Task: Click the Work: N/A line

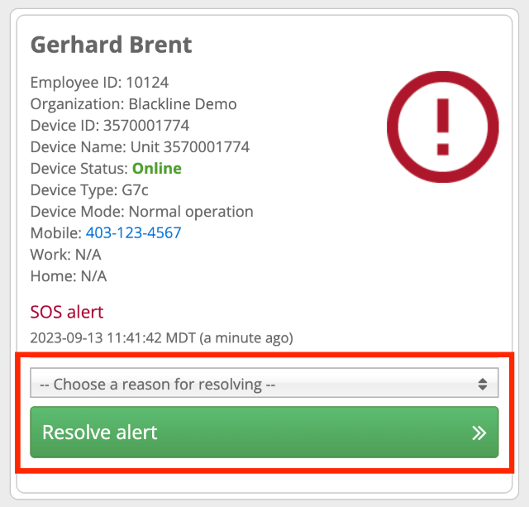Action: [66, 255]
